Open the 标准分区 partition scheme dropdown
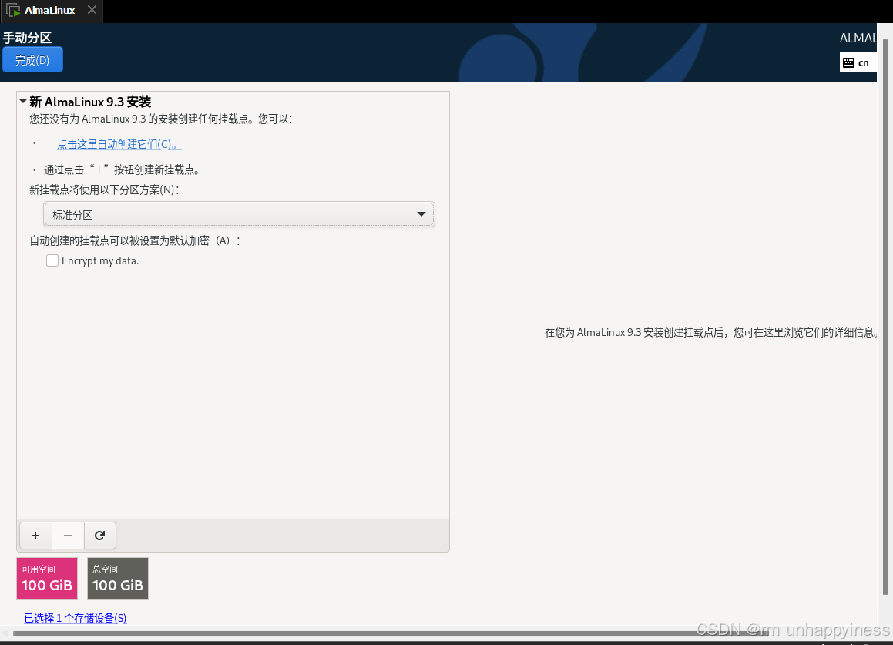893x645 pixels. (239, 214)
